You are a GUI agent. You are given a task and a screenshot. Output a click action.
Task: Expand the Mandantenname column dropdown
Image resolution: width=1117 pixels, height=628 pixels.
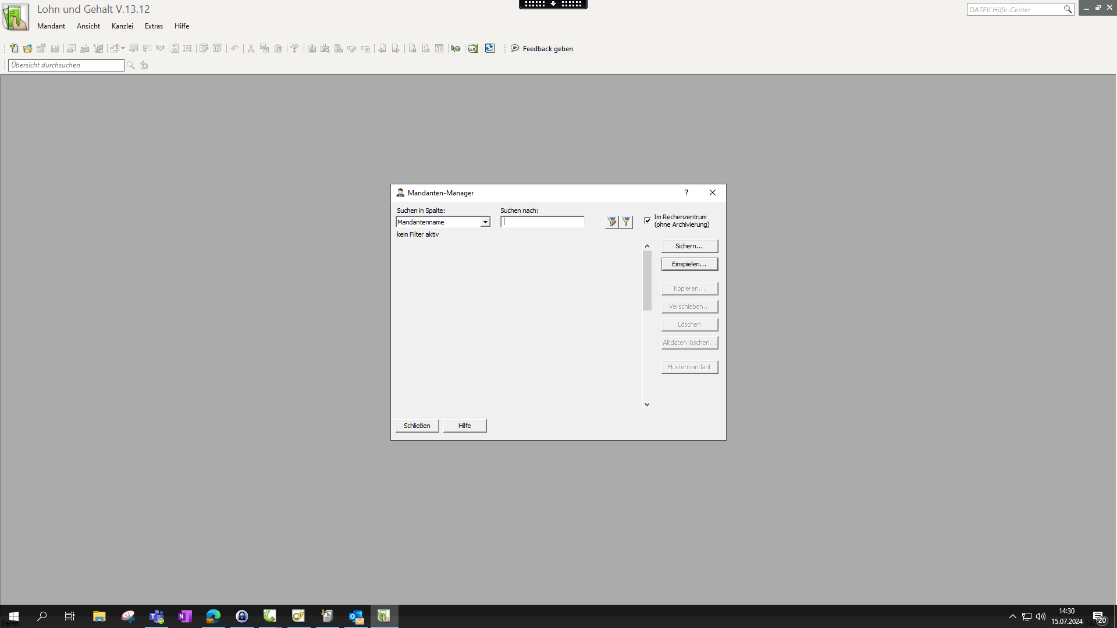(x=485, y=222)
